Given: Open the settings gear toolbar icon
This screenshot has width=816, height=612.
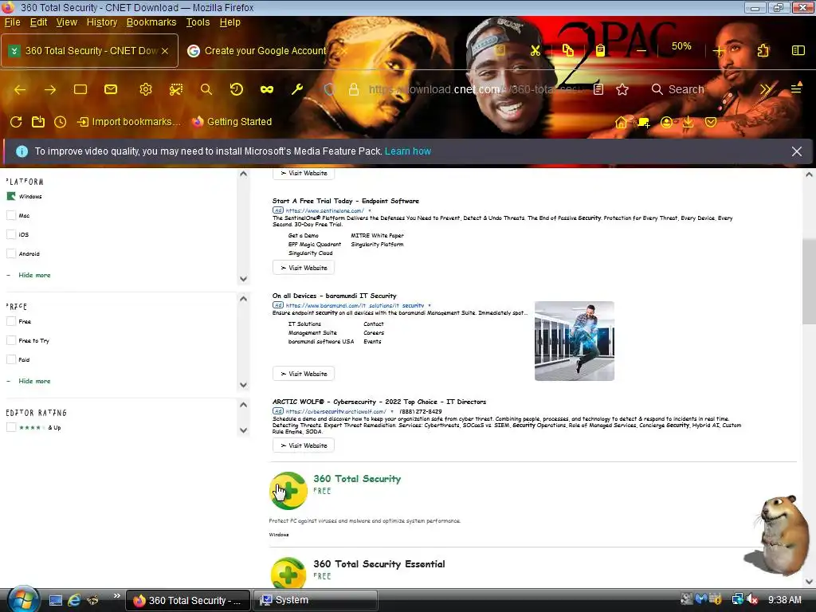Looking at the screenshot, I should click(146, 89).
